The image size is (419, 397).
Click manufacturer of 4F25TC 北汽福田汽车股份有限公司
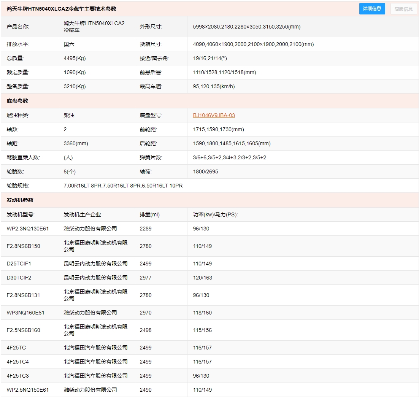click(96, 348)
